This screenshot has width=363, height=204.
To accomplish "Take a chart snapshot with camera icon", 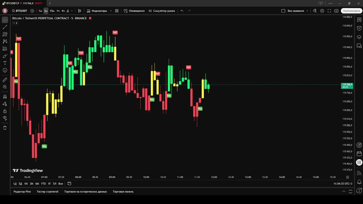I will click(336, 11).
